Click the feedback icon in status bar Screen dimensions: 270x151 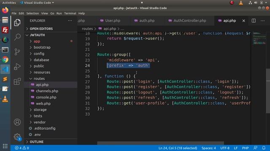255,148
